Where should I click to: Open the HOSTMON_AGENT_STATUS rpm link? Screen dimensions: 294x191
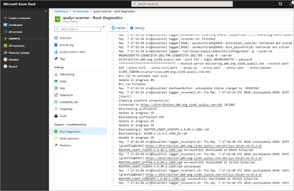[x=150, y=163]
